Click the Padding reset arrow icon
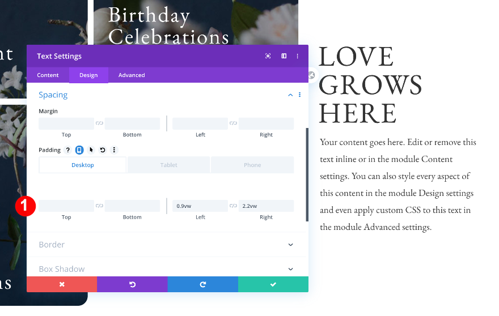This screenshot has height=316, width=499. (103, 150)
